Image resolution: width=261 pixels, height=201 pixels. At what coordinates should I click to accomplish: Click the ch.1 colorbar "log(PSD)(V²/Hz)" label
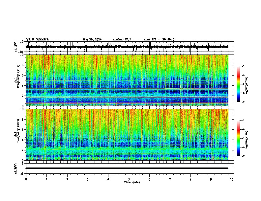247,85
